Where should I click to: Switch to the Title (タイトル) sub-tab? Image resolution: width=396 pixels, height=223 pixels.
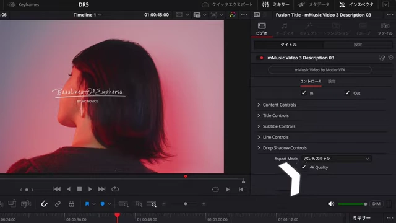[289, 45]
